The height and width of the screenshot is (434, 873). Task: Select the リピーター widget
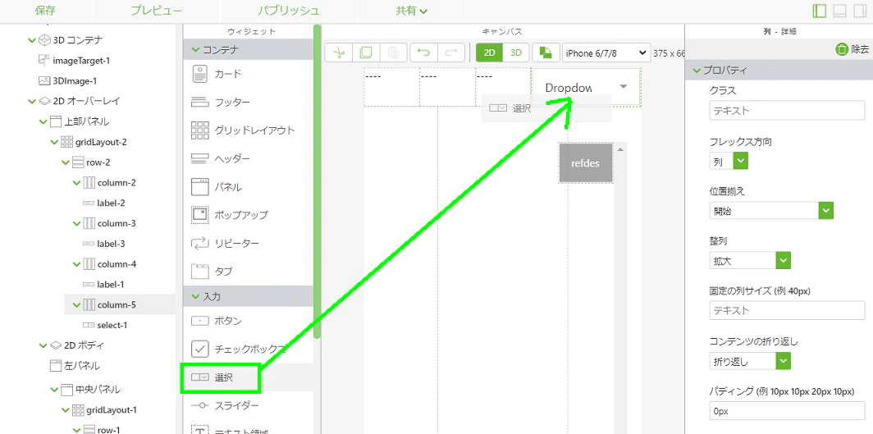tap(249, 243)
